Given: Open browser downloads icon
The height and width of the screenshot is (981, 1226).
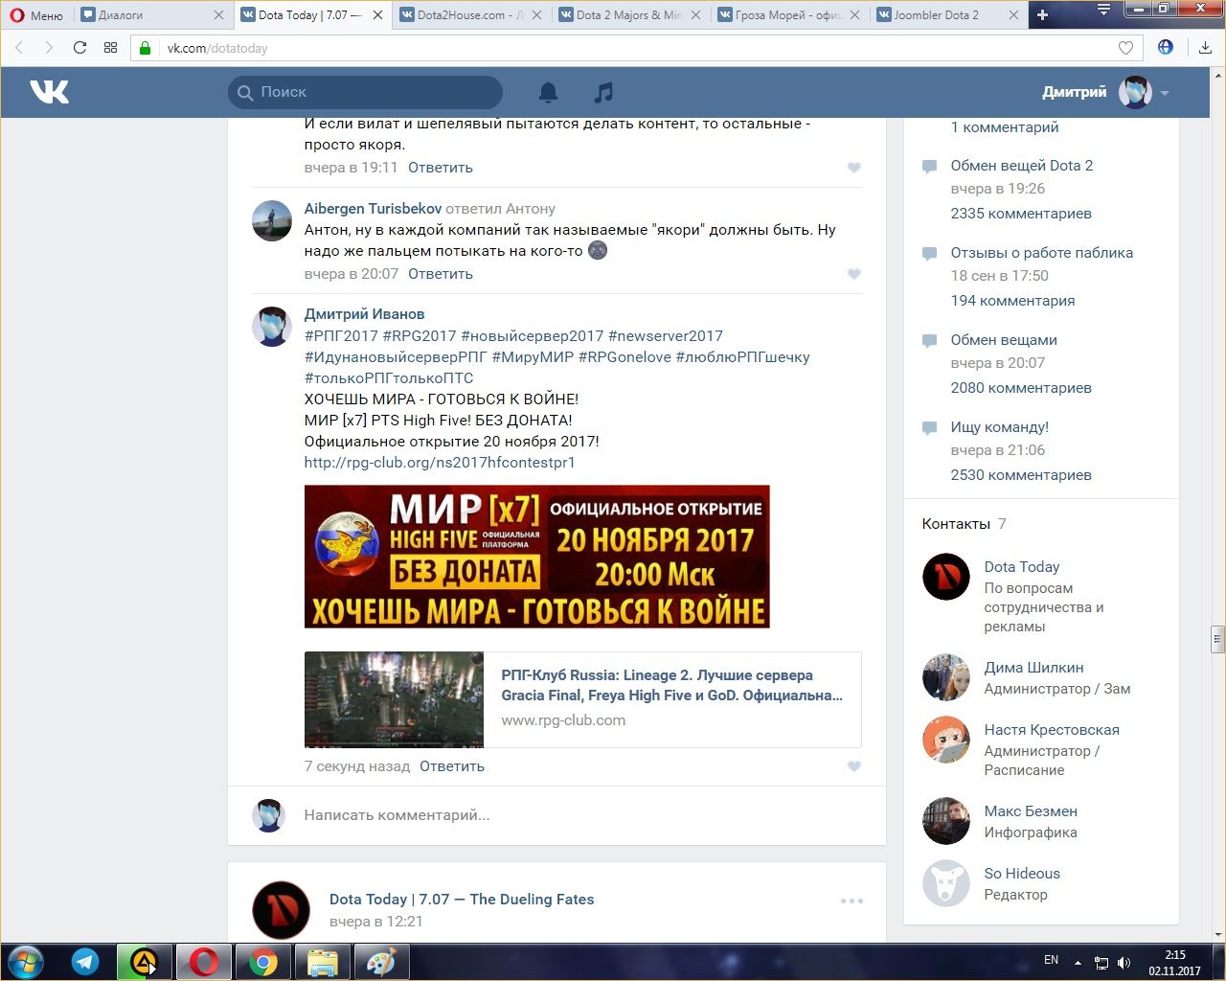Looking at the screenshot, I should (x=1205, y=48).
